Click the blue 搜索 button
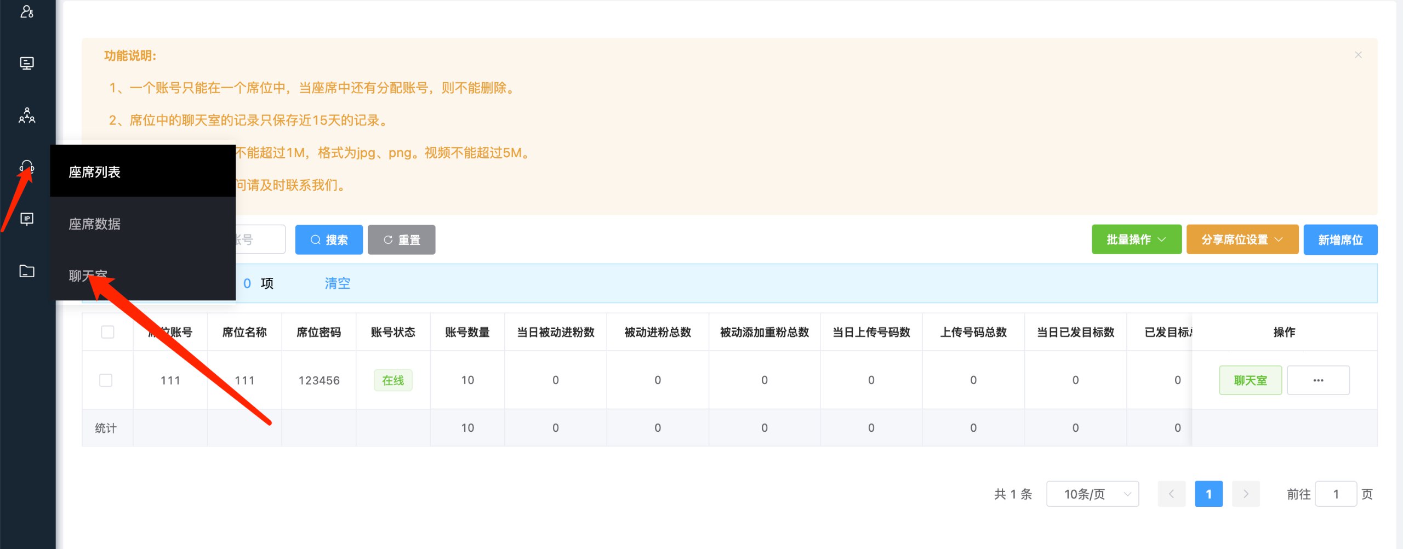Screen dimensions: 1403x549 tap(329, 239)
